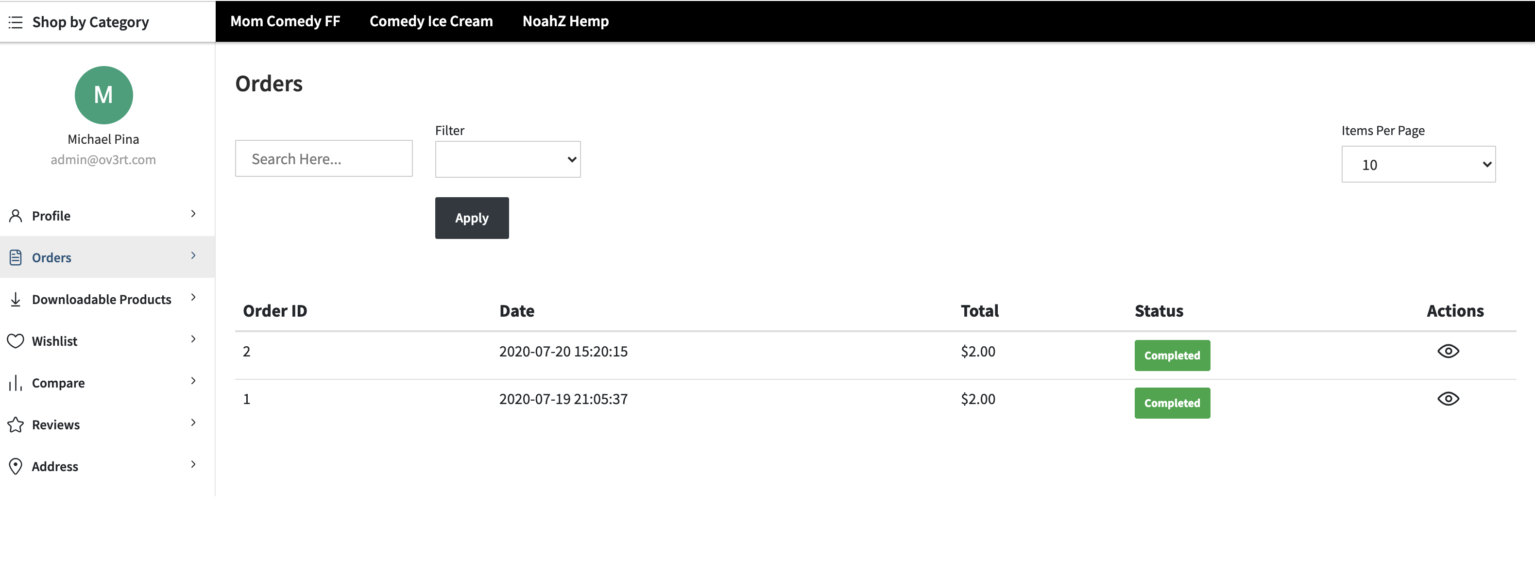Select Orders label in sidebar
Image resolution: width=1535 pixels, height=576 pixels.
[52, 257]
